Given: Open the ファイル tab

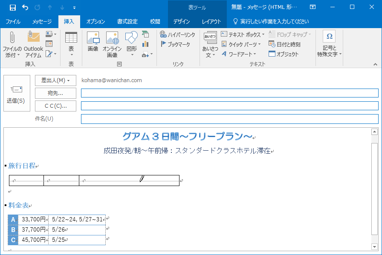Looking at the screenshot, I should click(13, 21).
